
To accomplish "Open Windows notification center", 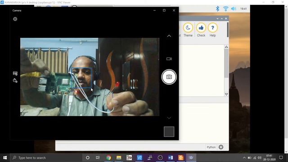I will [281, 157].
